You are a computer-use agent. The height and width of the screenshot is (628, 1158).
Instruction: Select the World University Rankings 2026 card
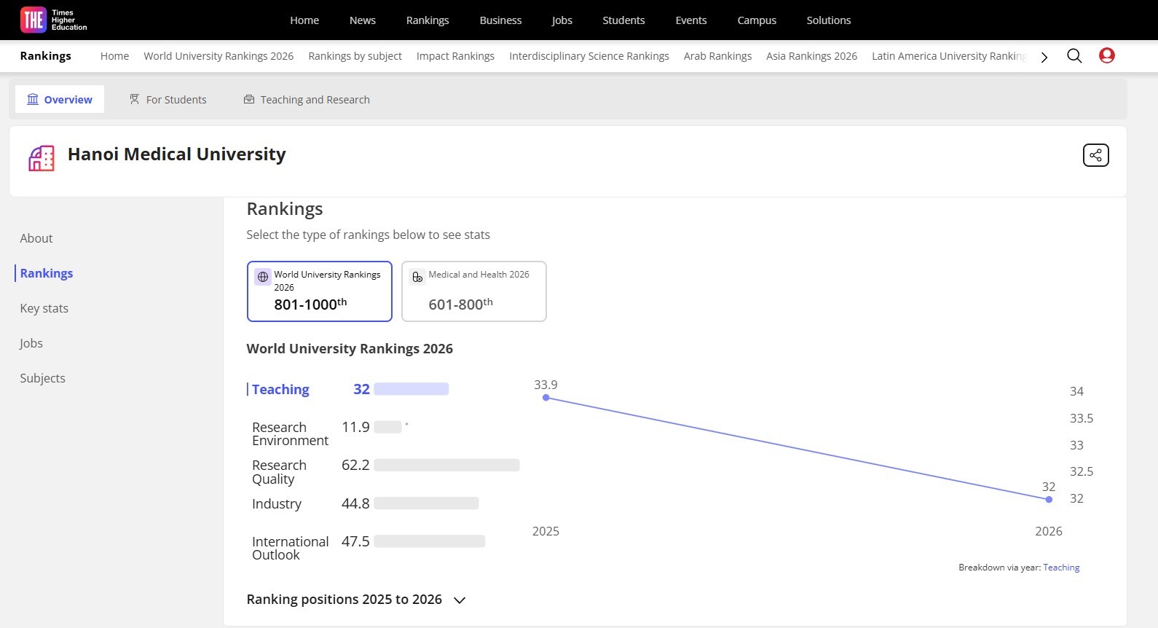point(320,291)
